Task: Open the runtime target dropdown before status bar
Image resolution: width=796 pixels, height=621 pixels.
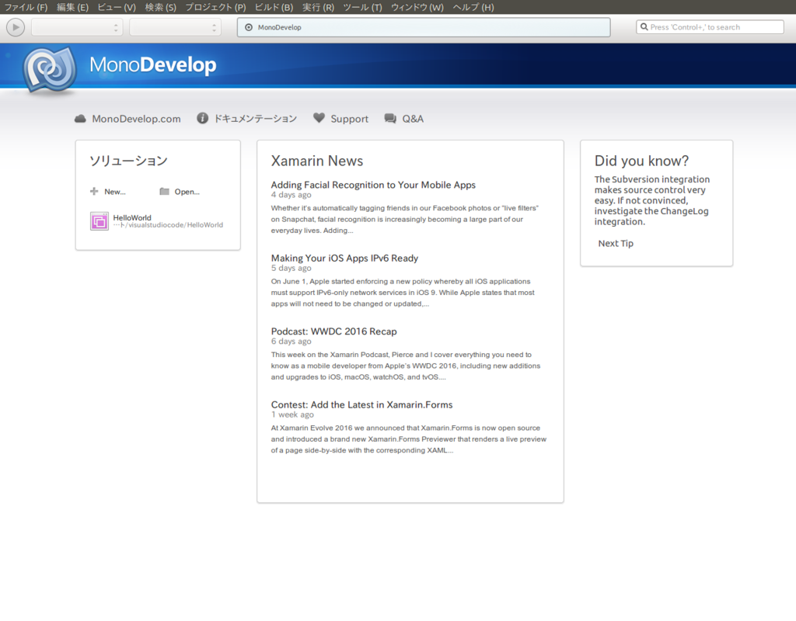Action: coord(175,27)
